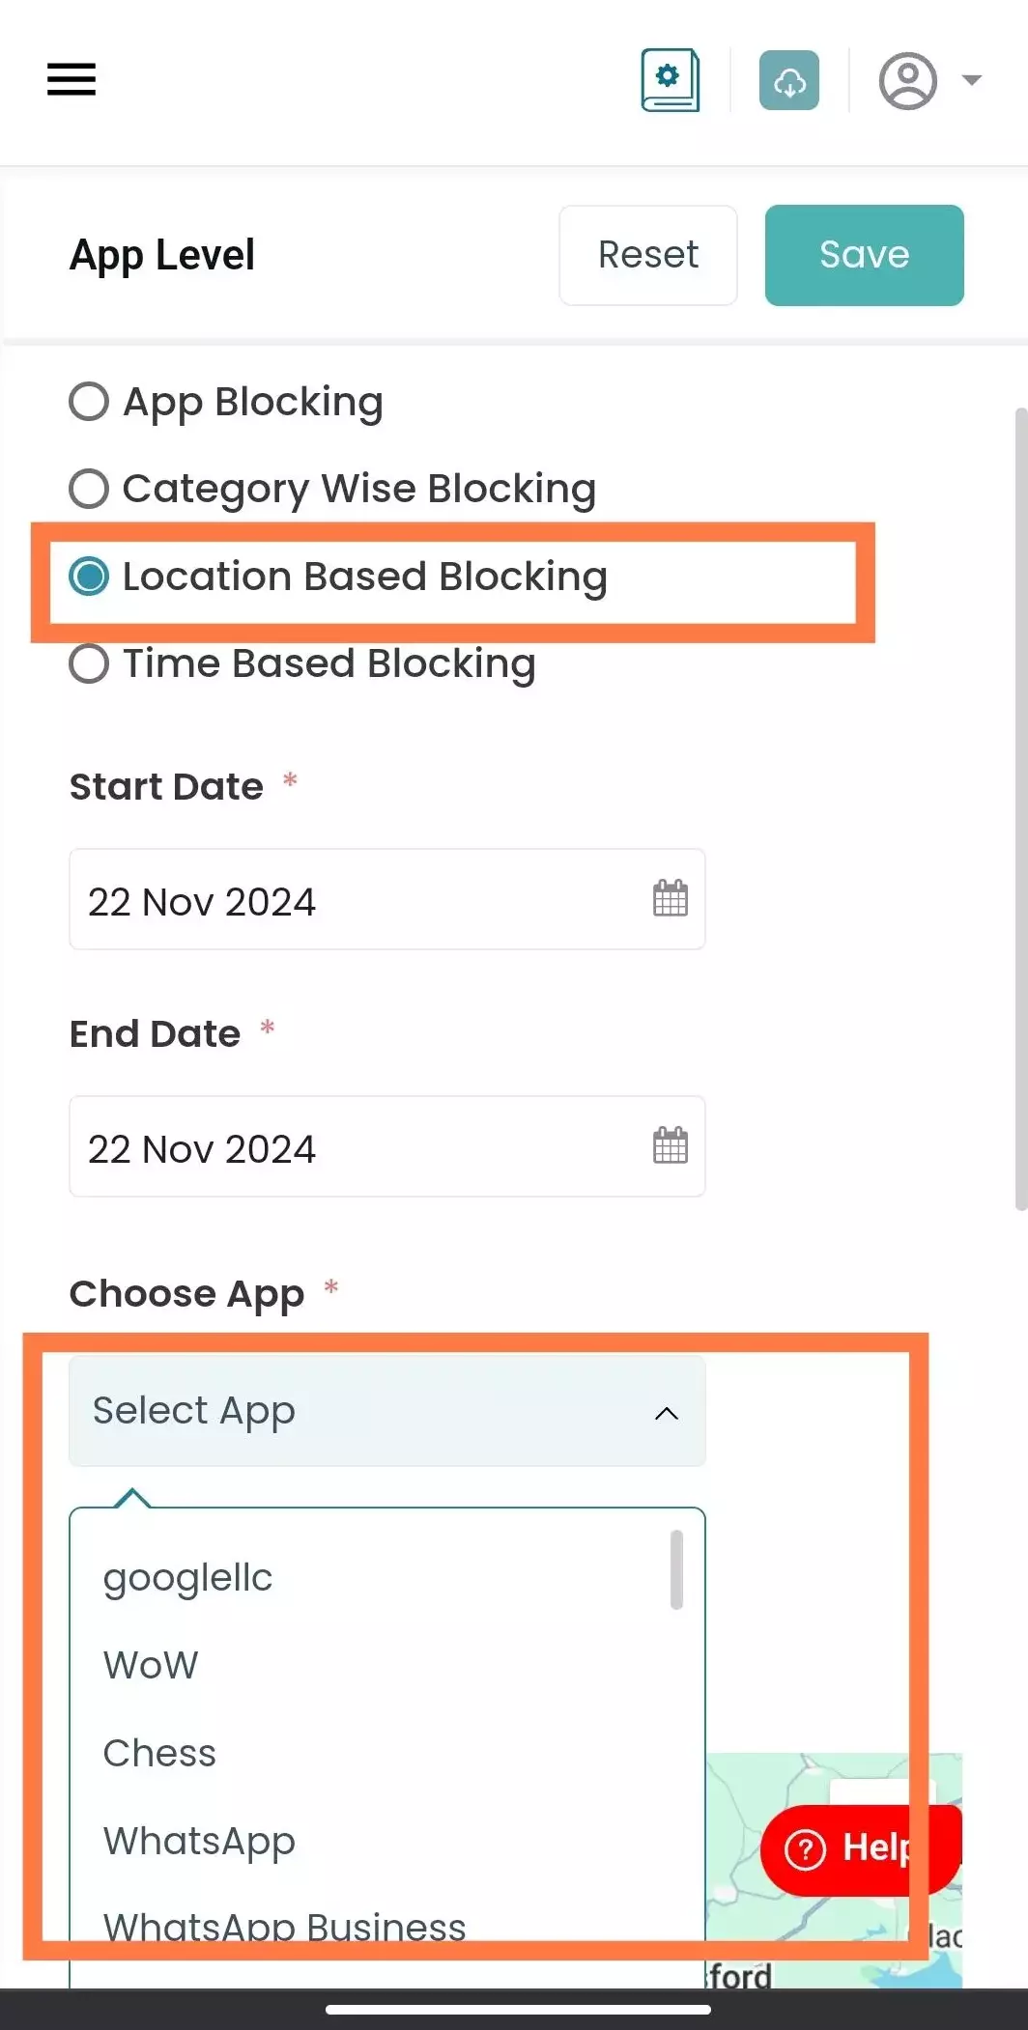
Task: Click the Save button
Action: pos(865,255)
